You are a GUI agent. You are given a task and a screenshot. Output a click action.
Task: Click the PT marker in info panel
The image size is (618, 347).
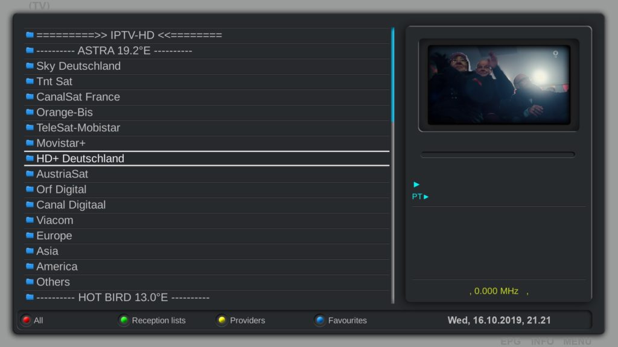(420, 196)
